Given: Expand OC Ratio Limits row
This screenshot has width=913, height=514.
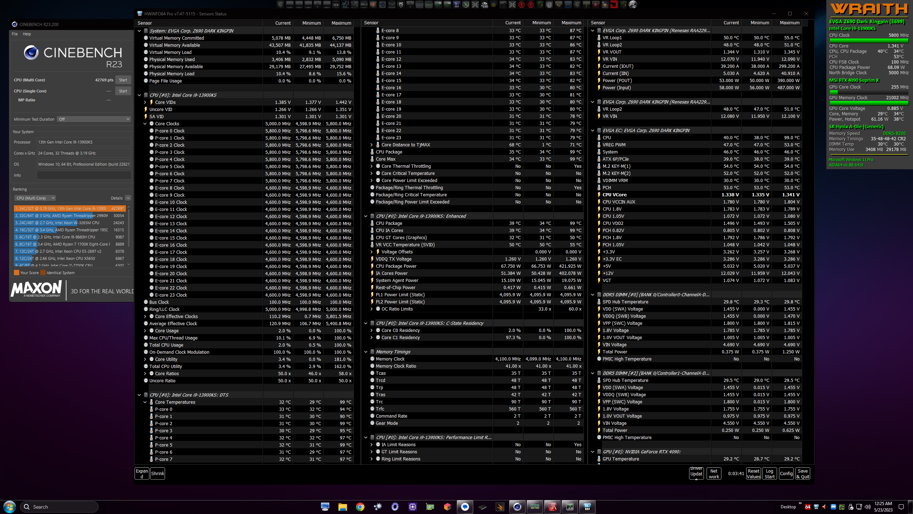Looking at the screenshot, I should coord(372,309).
